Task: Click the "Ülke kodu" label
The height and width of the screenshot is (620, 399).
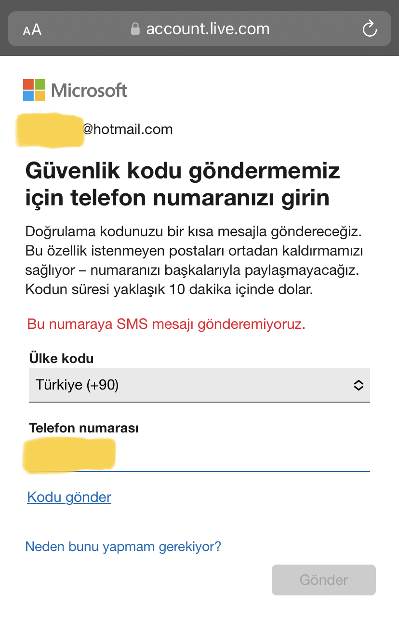Action: 61,358
